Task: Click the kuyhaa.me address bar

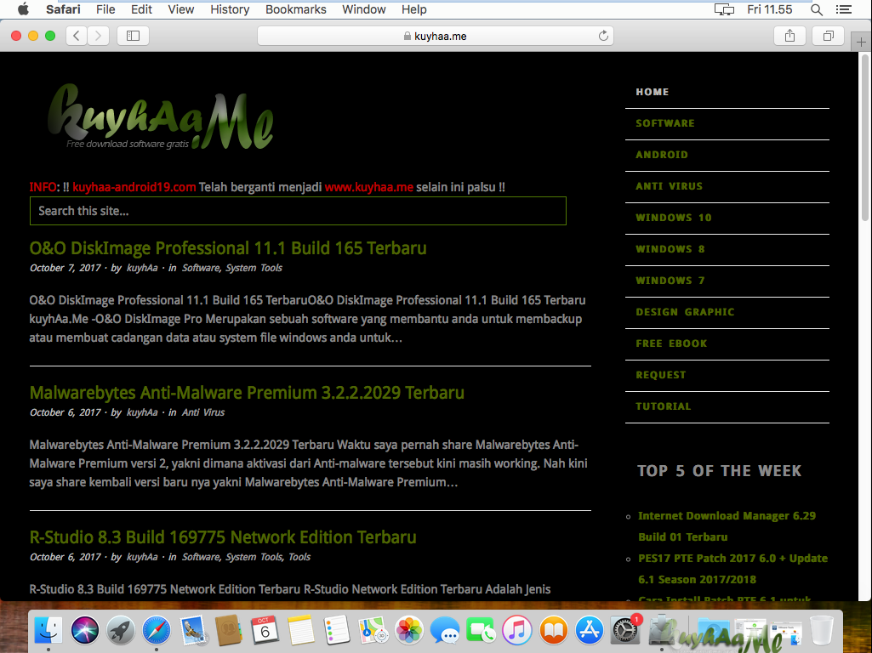Action: click(436, 36)
